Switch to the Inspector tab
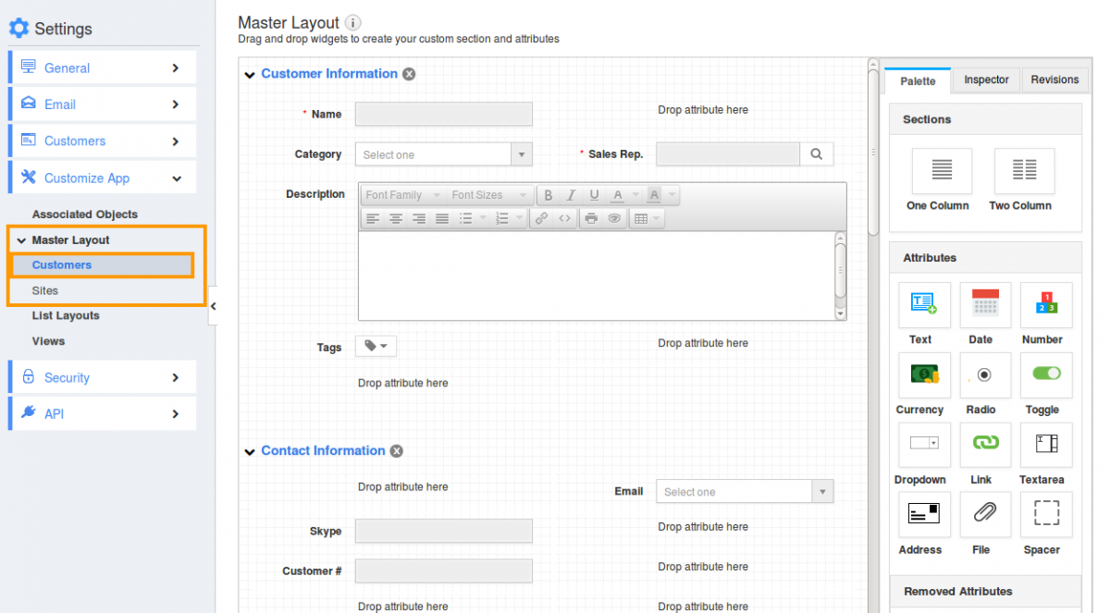This screenshot has width=1110, height=613. (x=986, y=80)
